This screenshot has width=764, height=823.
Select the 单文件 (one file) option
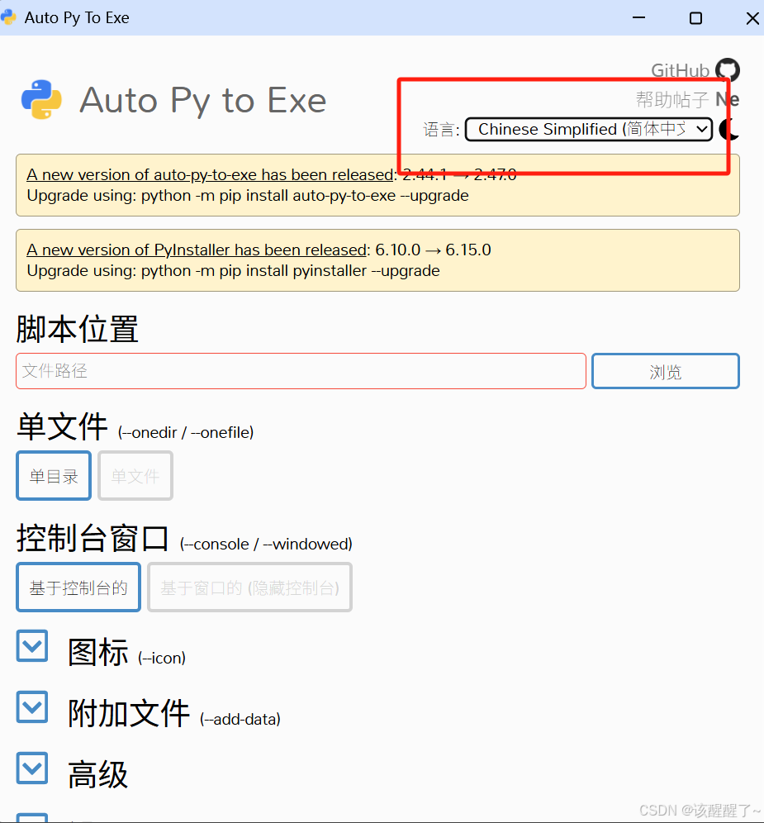(135, 475)
